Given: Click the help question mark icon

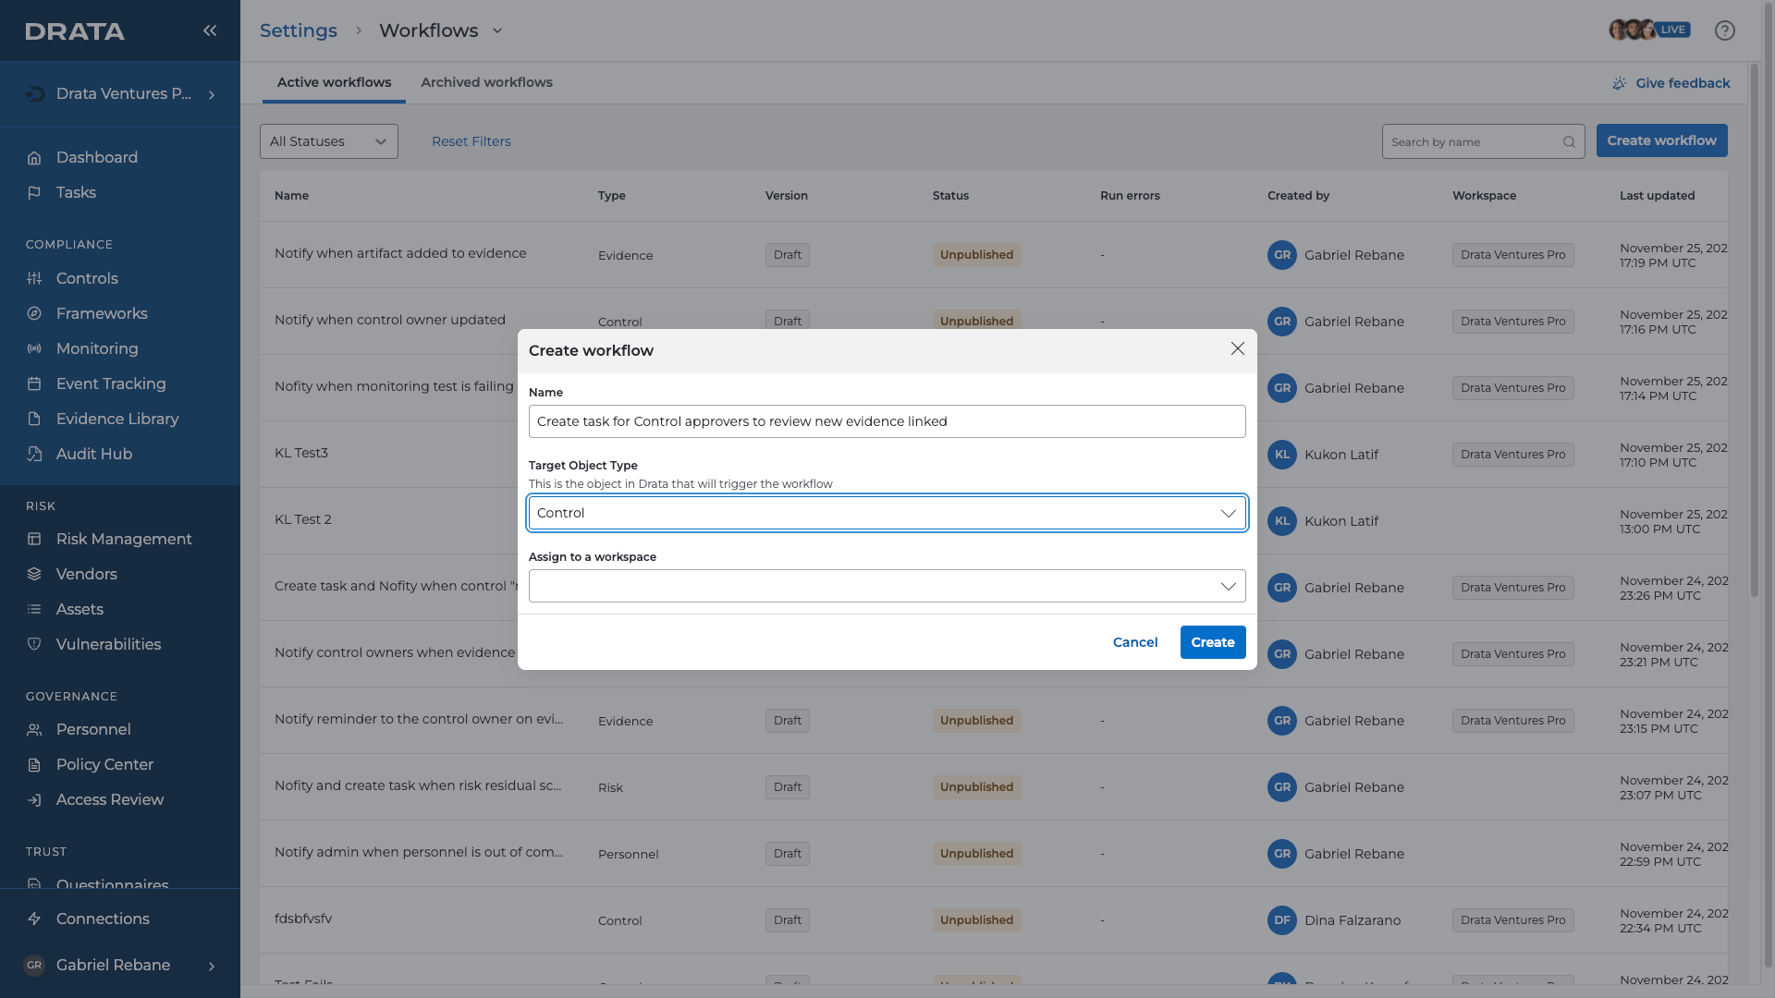Looking at the screenshot, I should tap(1725, 30).
